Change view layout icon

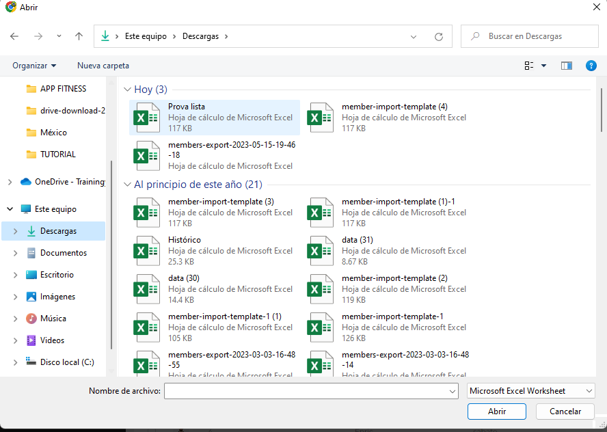[529, 66]
